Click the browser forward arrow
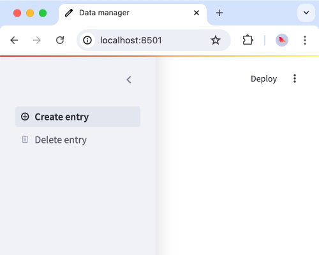The width and height of the screenshot is (319, 255). point(37,40)
